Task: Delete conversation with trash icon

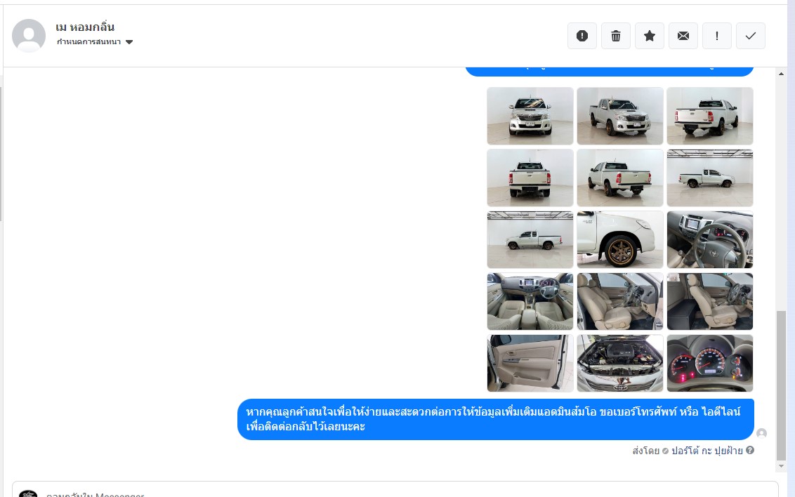Action: [615, 36]
